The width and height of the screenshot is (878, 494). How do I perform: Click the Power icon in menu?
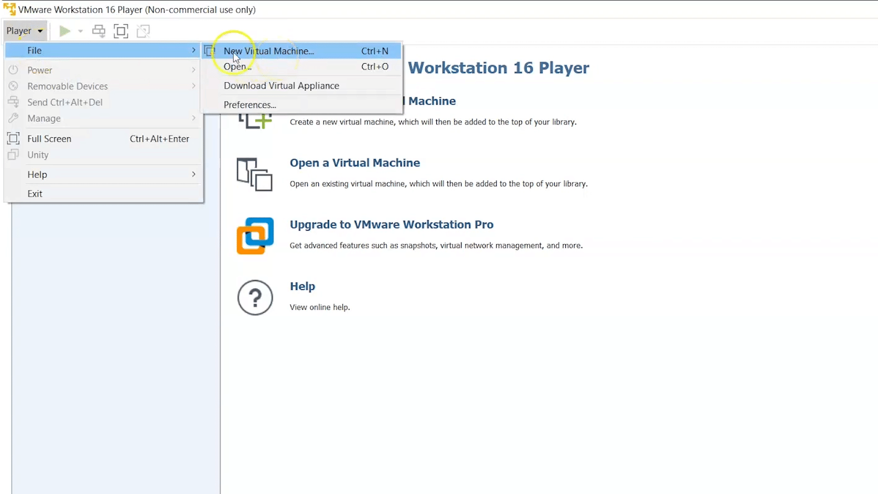[x=14, y=70]
